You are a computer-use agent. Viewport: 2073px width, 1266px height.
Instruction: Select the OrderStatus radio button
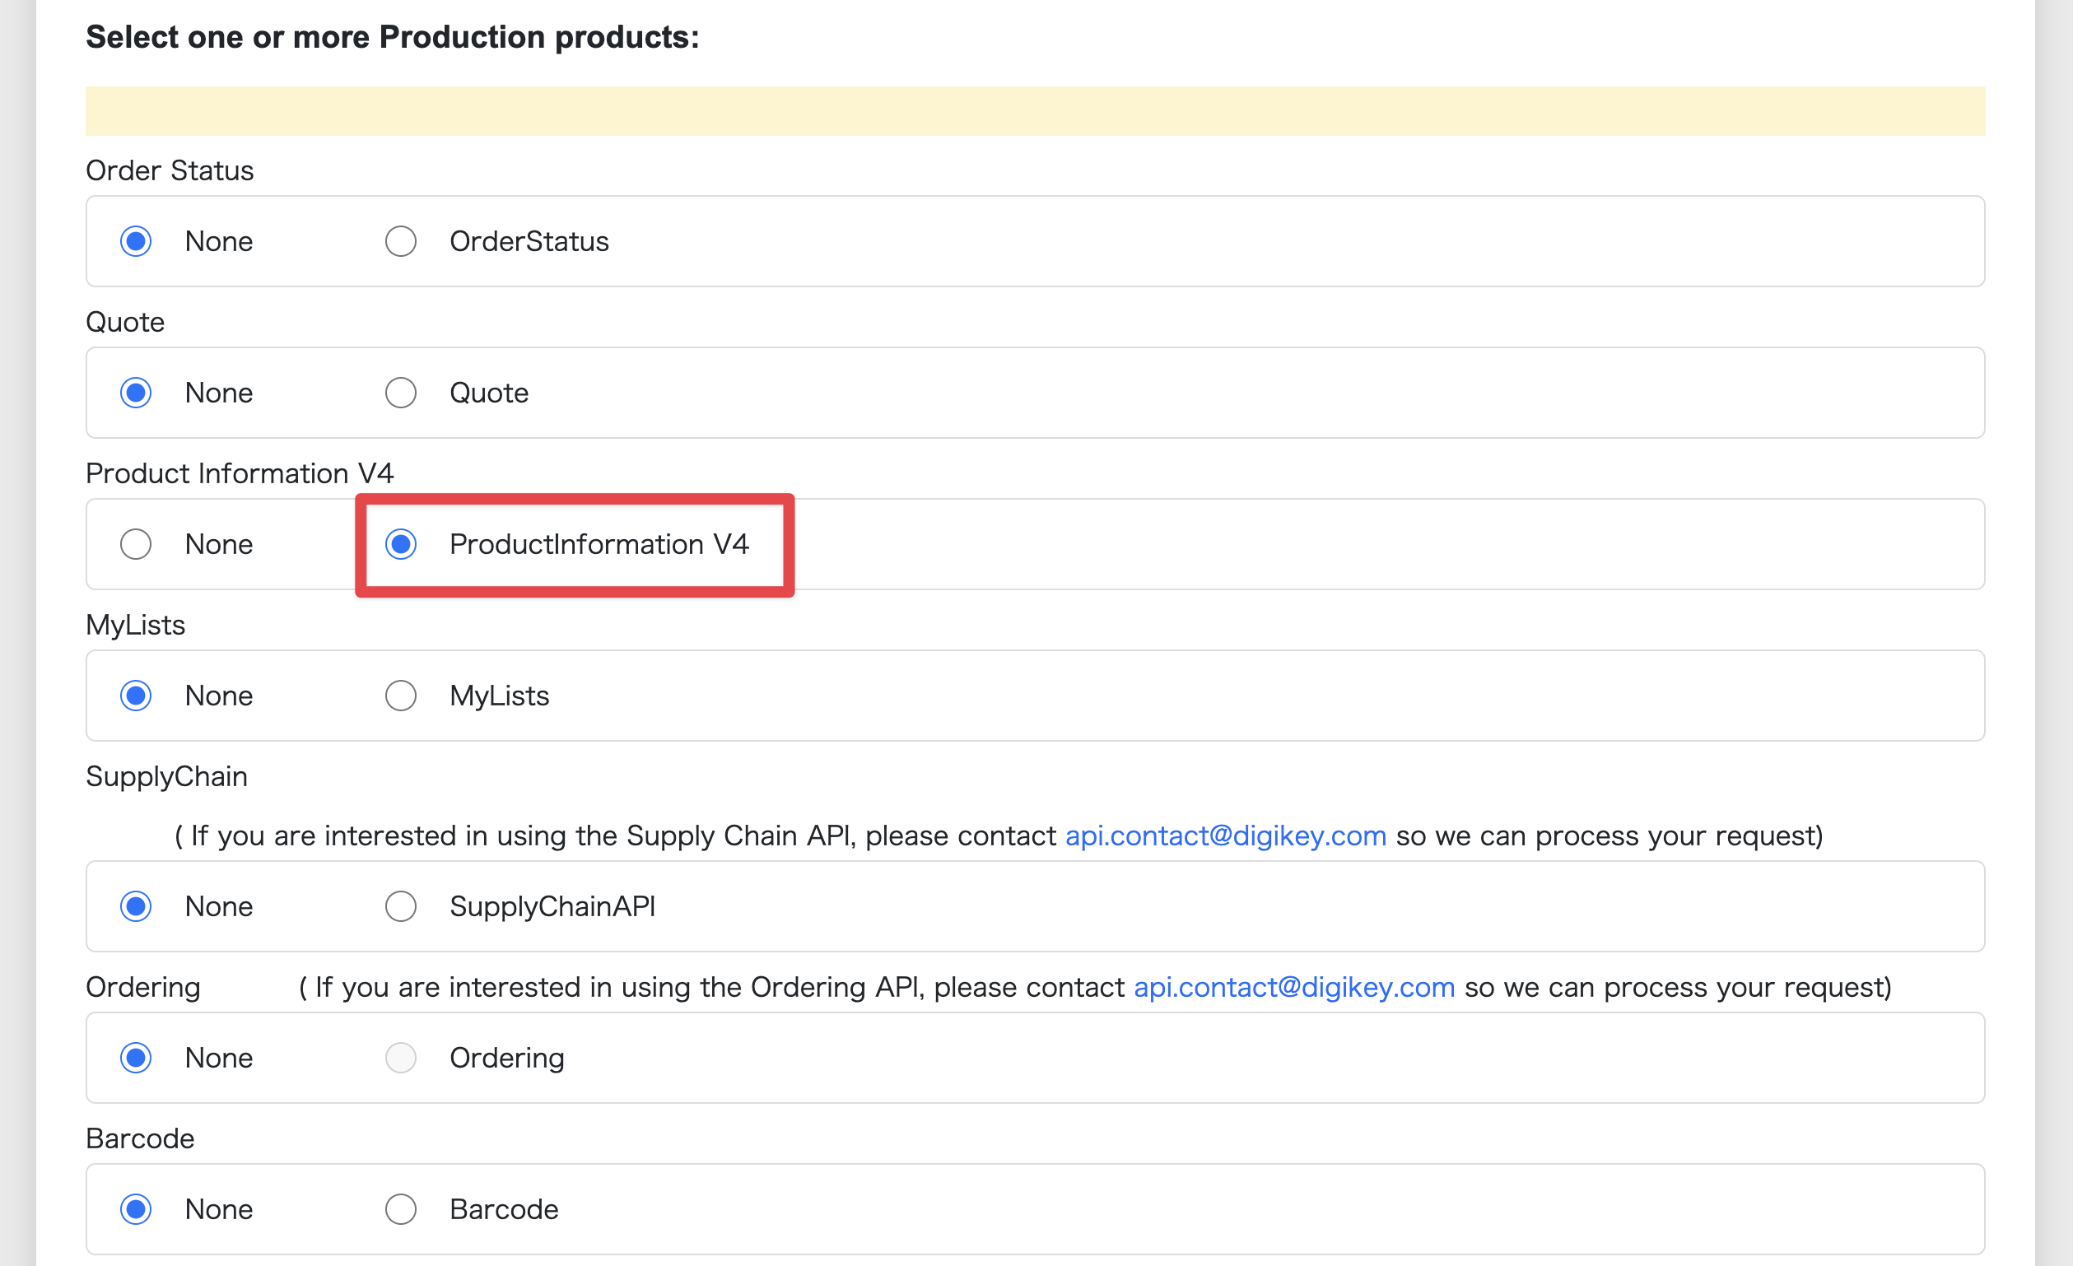pos(400,241)
